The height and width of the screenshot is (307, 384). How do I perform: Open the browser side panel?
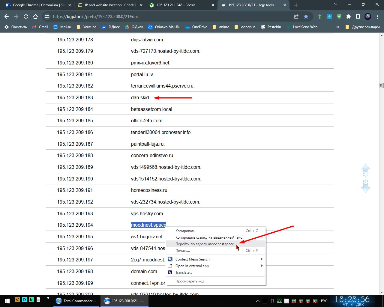pos(358,16)
